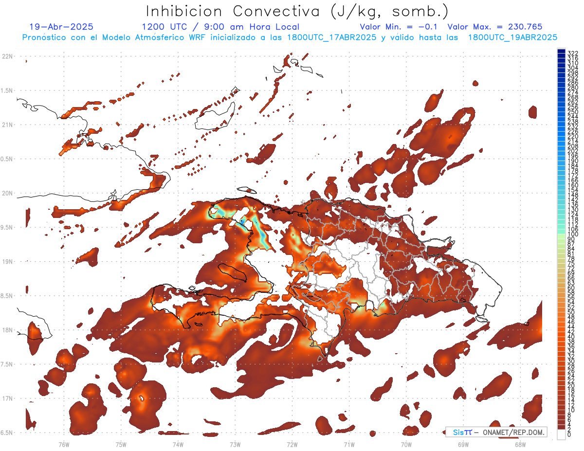Click the time text '1200 UTC / 9:00 am Hora Local'
Viewport: 584px width, 451px height.
coord(220,27)
